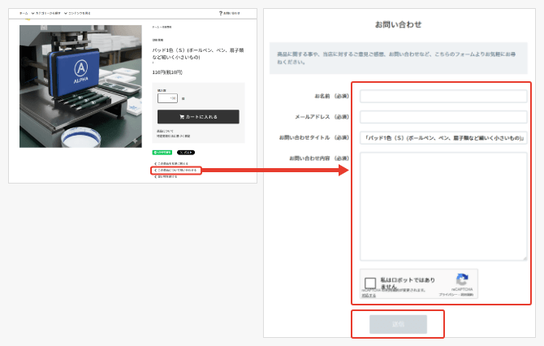Check the 私はロボットではありません checkbox
544x346 pixels.
(370, 283)
